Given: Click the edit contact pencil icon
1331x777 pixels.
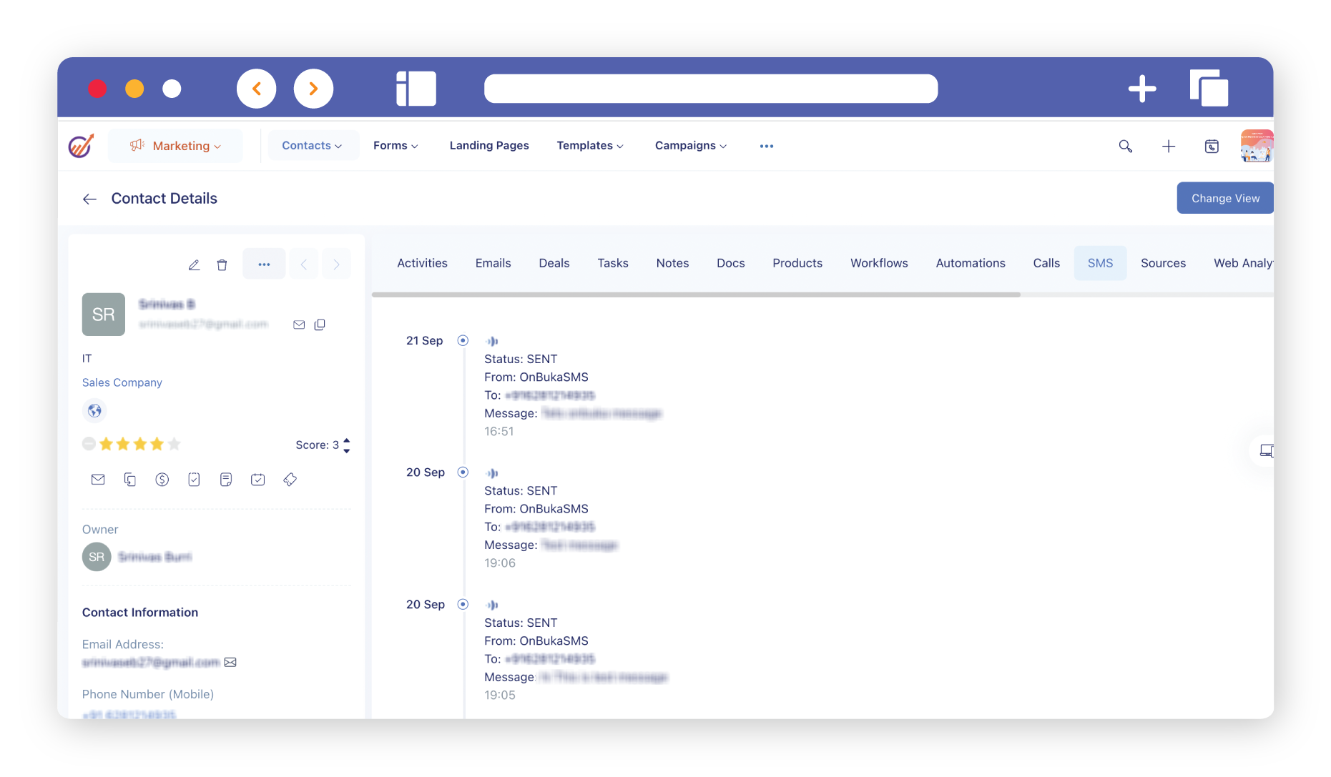Looking at the screenshot, I should 194,265.
